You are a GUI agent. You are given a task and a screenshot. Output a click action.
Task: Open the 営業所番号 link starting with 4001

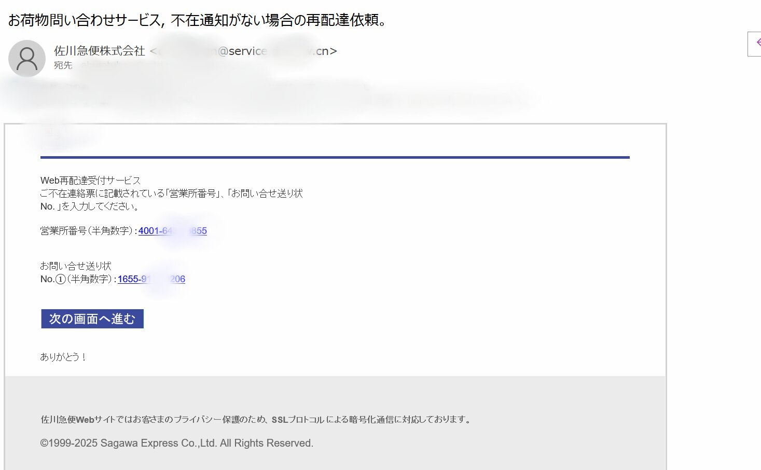[173, 231]
